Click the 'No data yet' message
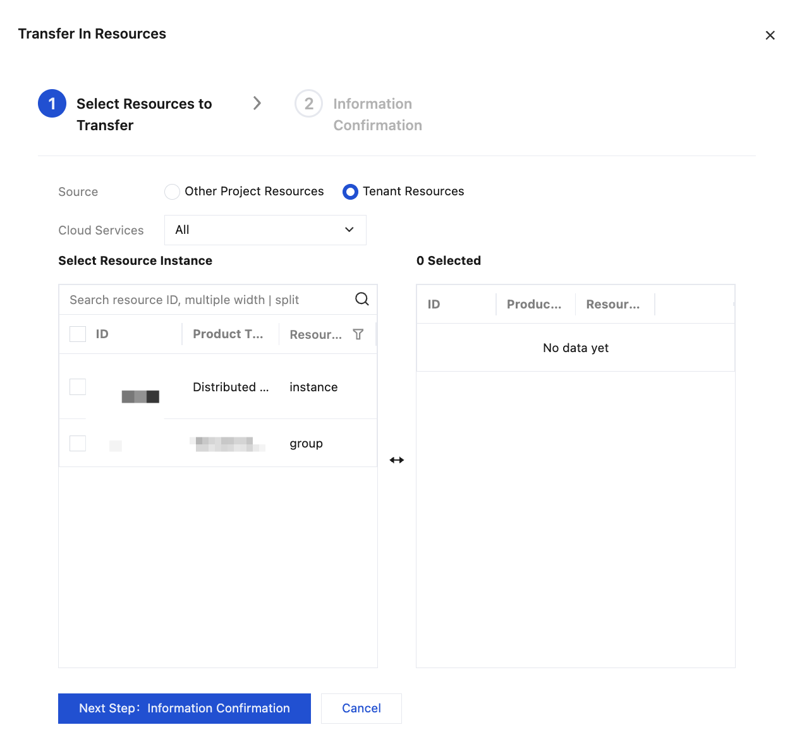This screenshot has width=790, height=756. click(576, 348)
